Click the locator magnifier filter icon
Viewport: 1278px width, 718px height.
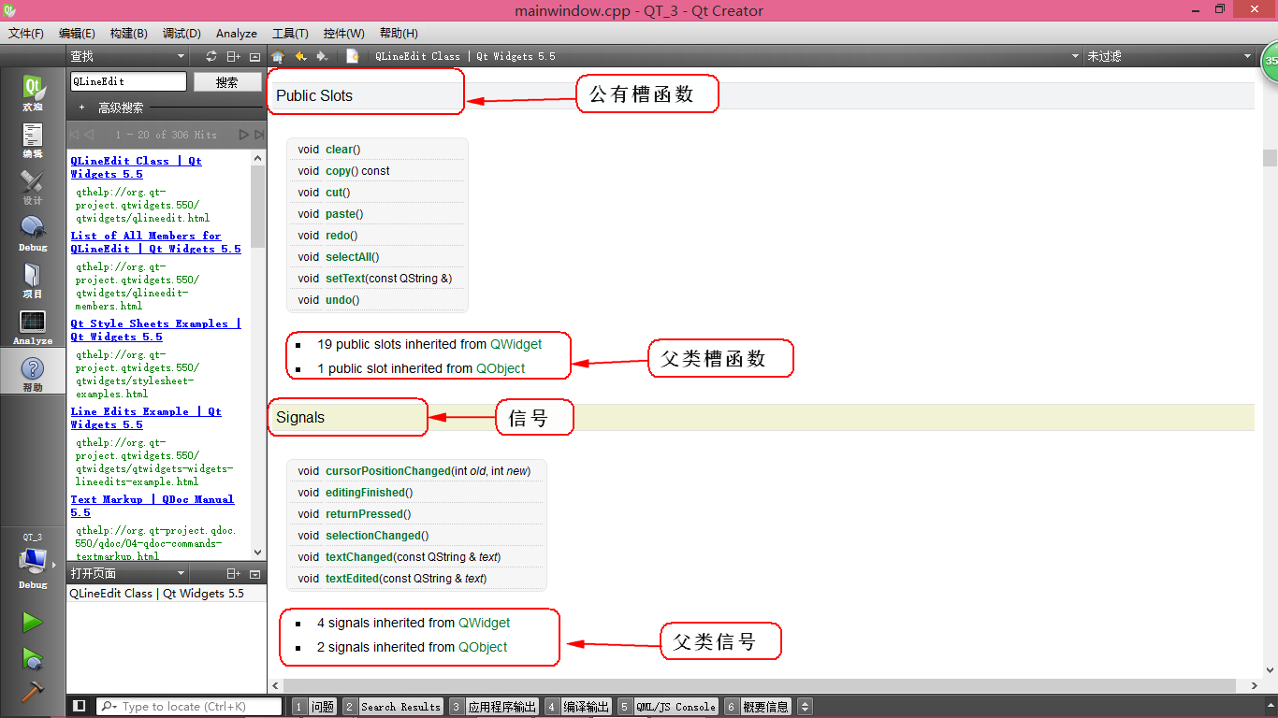(109, 707)
